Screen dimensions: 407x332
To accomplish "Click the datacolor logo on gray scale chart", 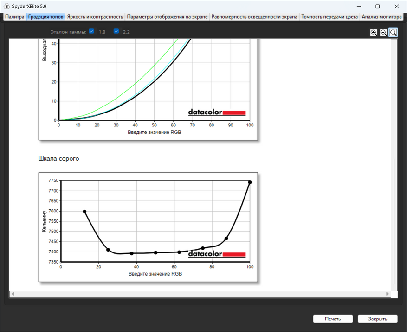I will click(217, 254).
